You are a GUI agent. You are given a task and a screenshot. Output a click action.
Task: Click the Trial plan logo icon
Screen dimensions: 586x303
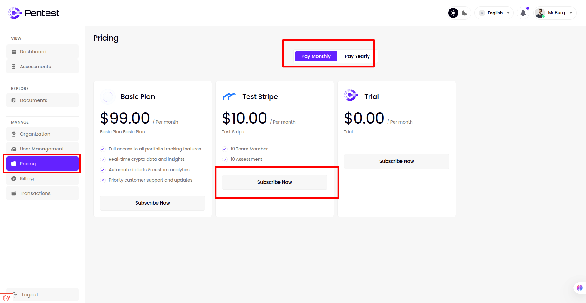click(x=351, y=95)
